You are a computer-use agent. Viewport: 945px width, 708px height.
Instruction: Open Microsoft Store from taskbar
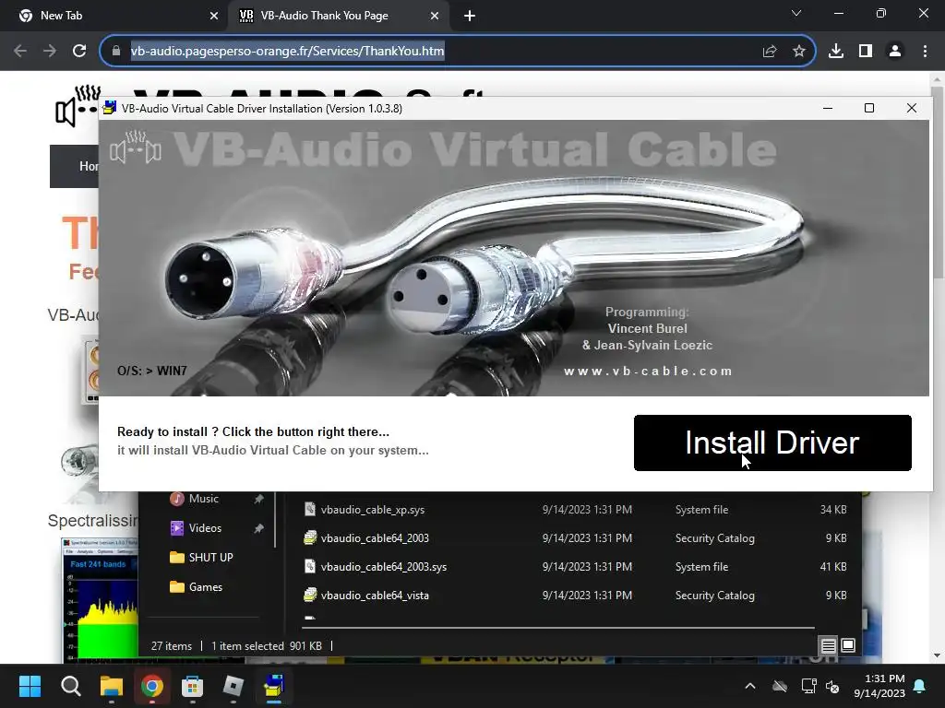[192, 686]
